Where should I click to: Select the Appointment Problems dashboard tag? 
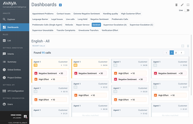click(x=43, y=13)
